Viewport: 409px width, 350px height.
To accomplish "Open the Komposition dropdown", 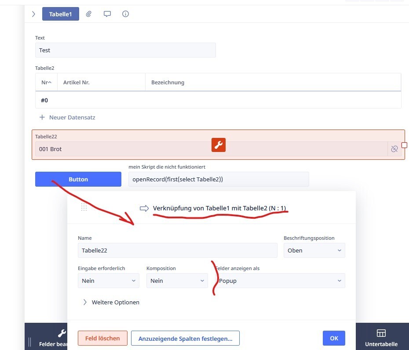I will [x=177, y=281].
